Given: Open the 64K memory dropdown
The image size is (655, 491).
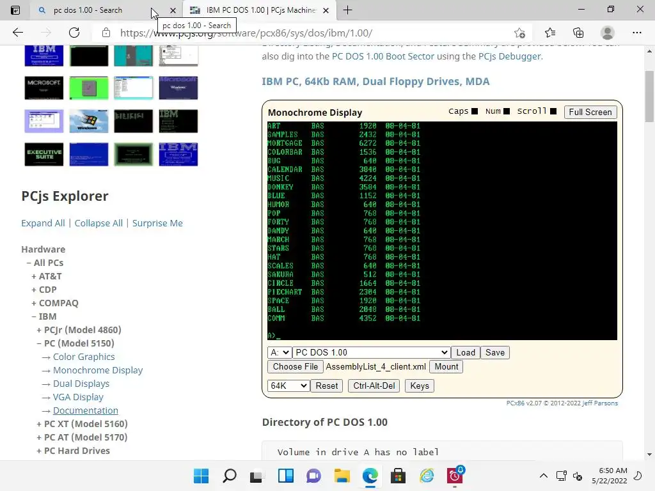Looking at the screenshot, I should 288,386.
